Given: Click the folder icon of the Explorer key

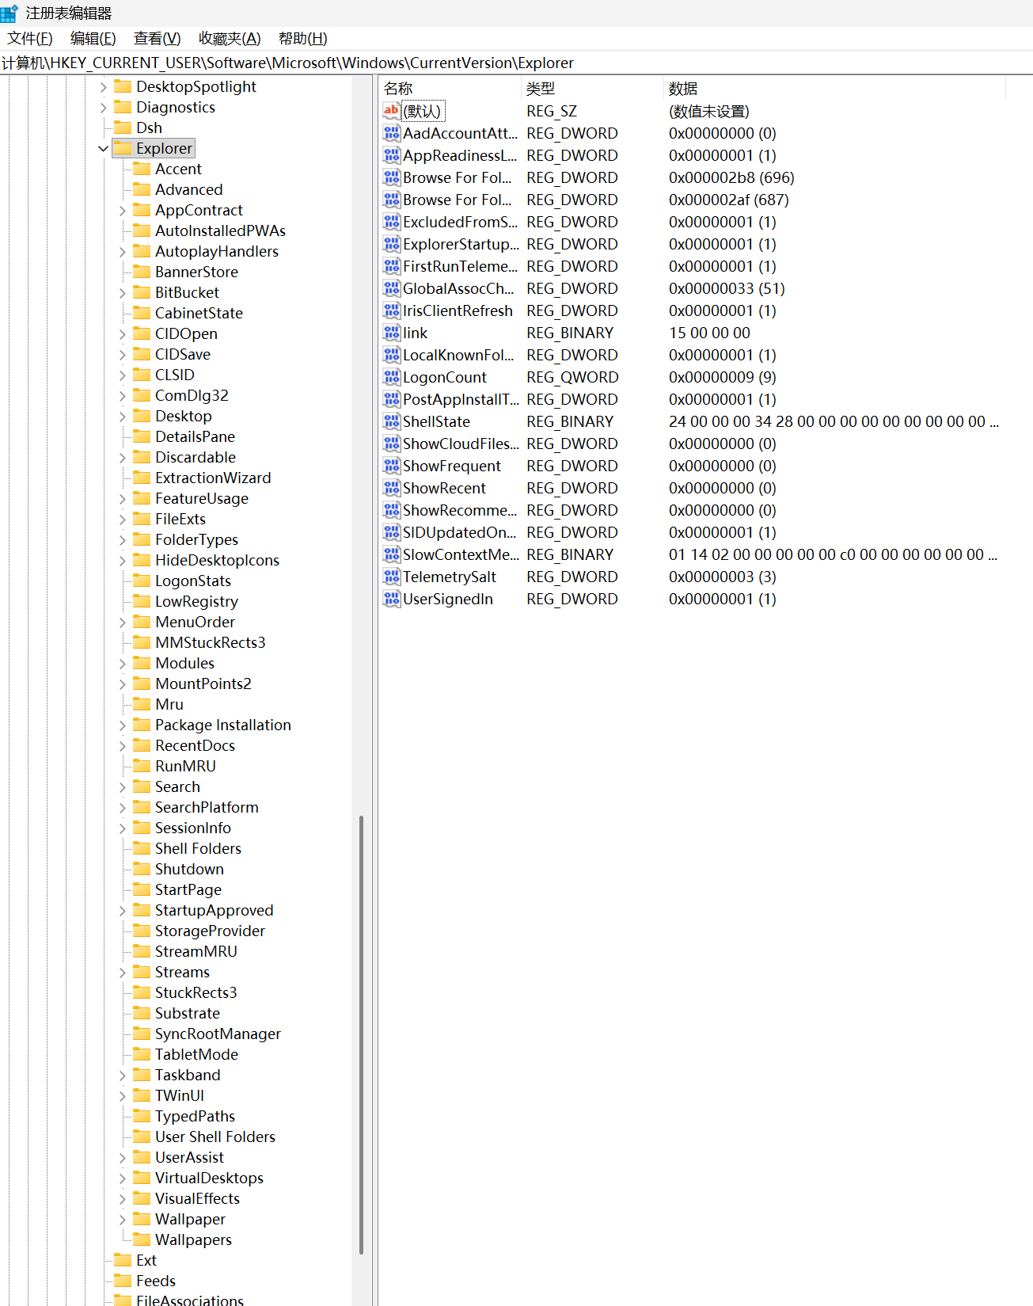Looking at the screenshot, I should coord(123,148).
